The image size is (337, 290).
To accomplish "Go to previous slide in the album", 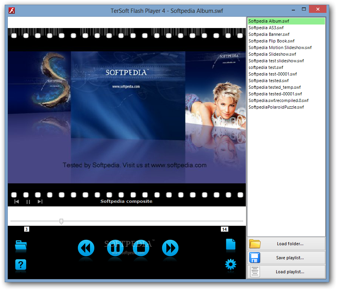I will point(16,202).
